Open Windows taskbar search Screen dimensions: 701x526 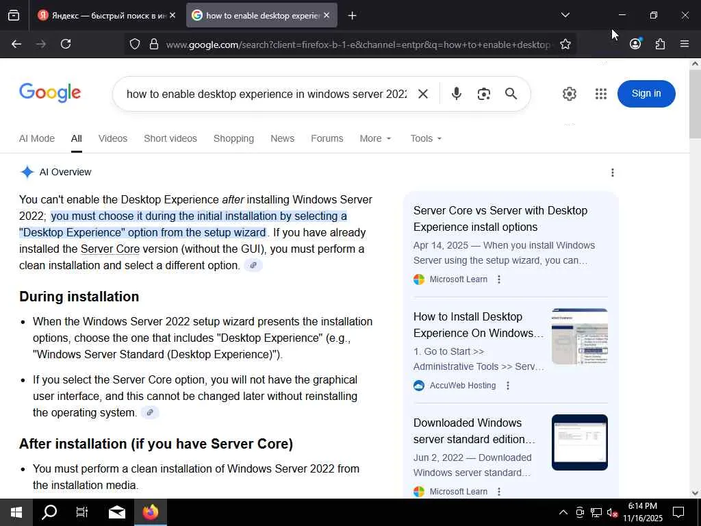click(49, 512)
